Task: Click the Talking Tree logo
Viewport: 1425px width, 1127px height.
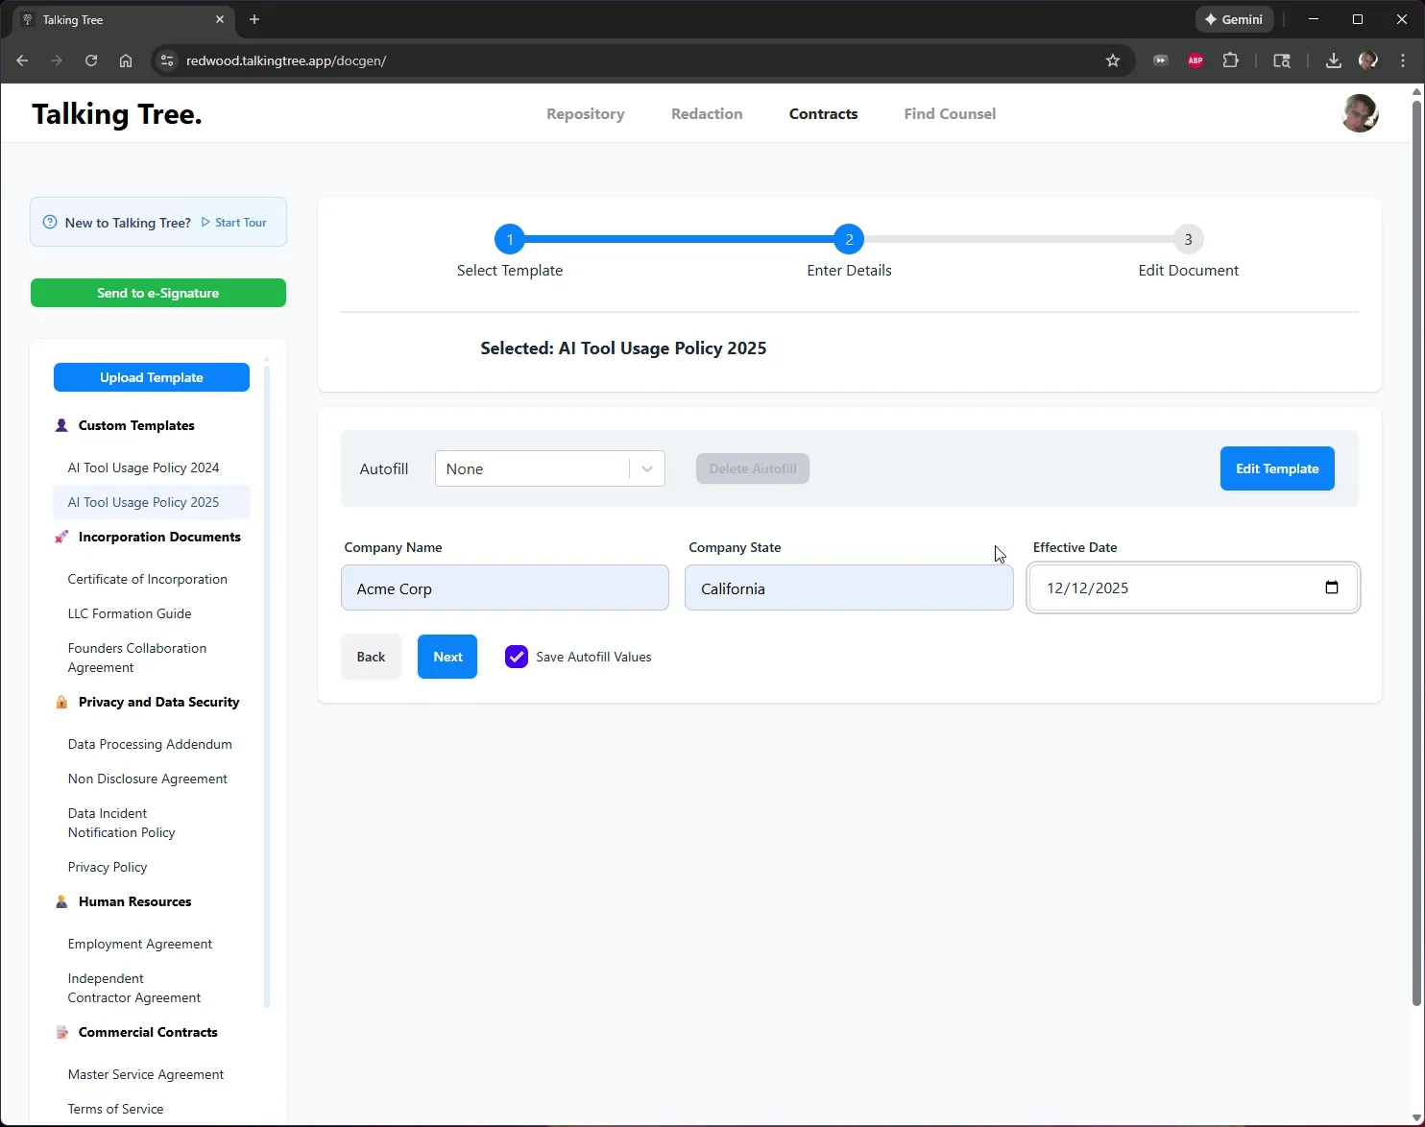Action: [x=117, y=114]
